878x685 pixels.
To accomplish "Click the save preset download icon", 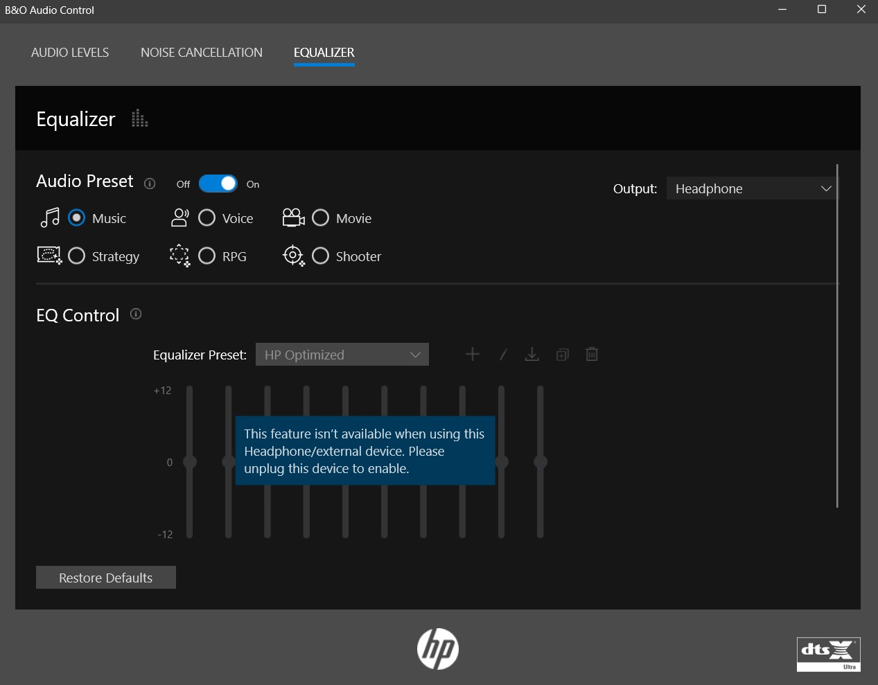I will [x=532, y=354].
